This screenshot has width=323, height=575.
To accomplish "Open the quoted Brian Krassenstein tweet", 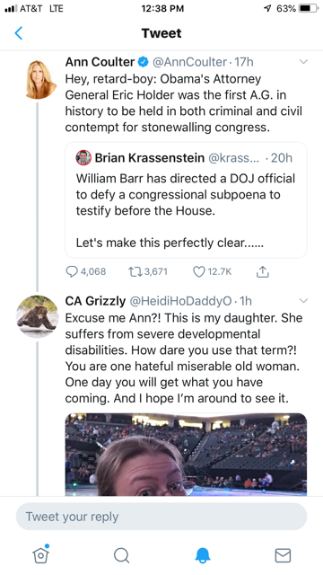I will point(186,200).
